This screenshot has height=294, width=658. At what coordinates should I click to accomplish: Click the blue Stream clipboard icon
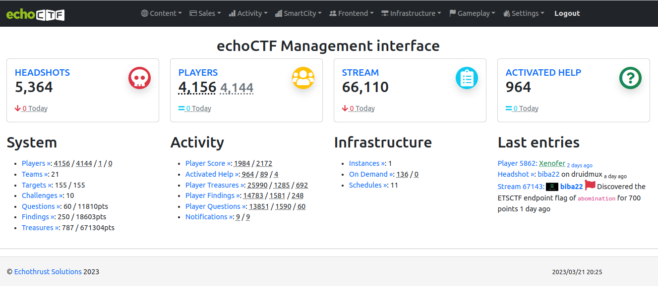467,78
